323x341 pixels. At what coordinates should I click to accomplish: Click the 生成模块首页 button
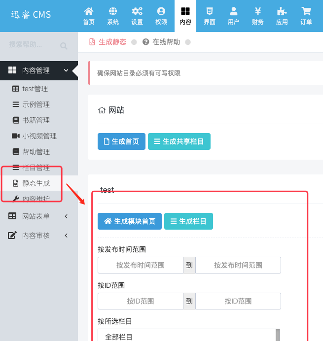[130, 221]
